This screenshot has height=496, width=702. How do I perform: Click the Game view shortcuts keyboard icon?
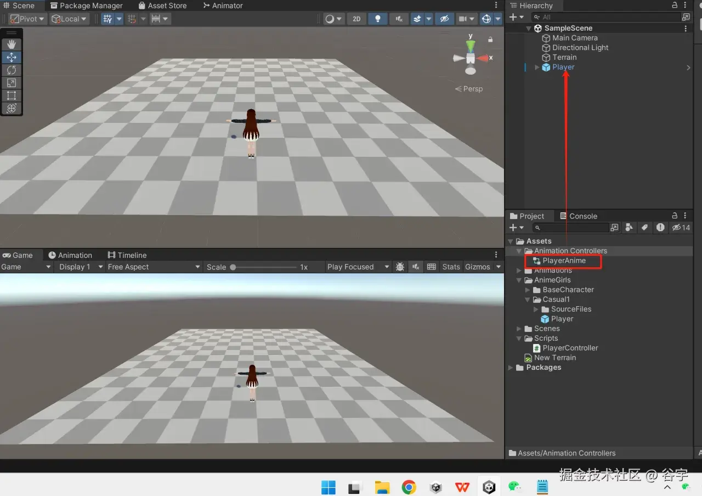pyautogui.click(x=432, y=267)
